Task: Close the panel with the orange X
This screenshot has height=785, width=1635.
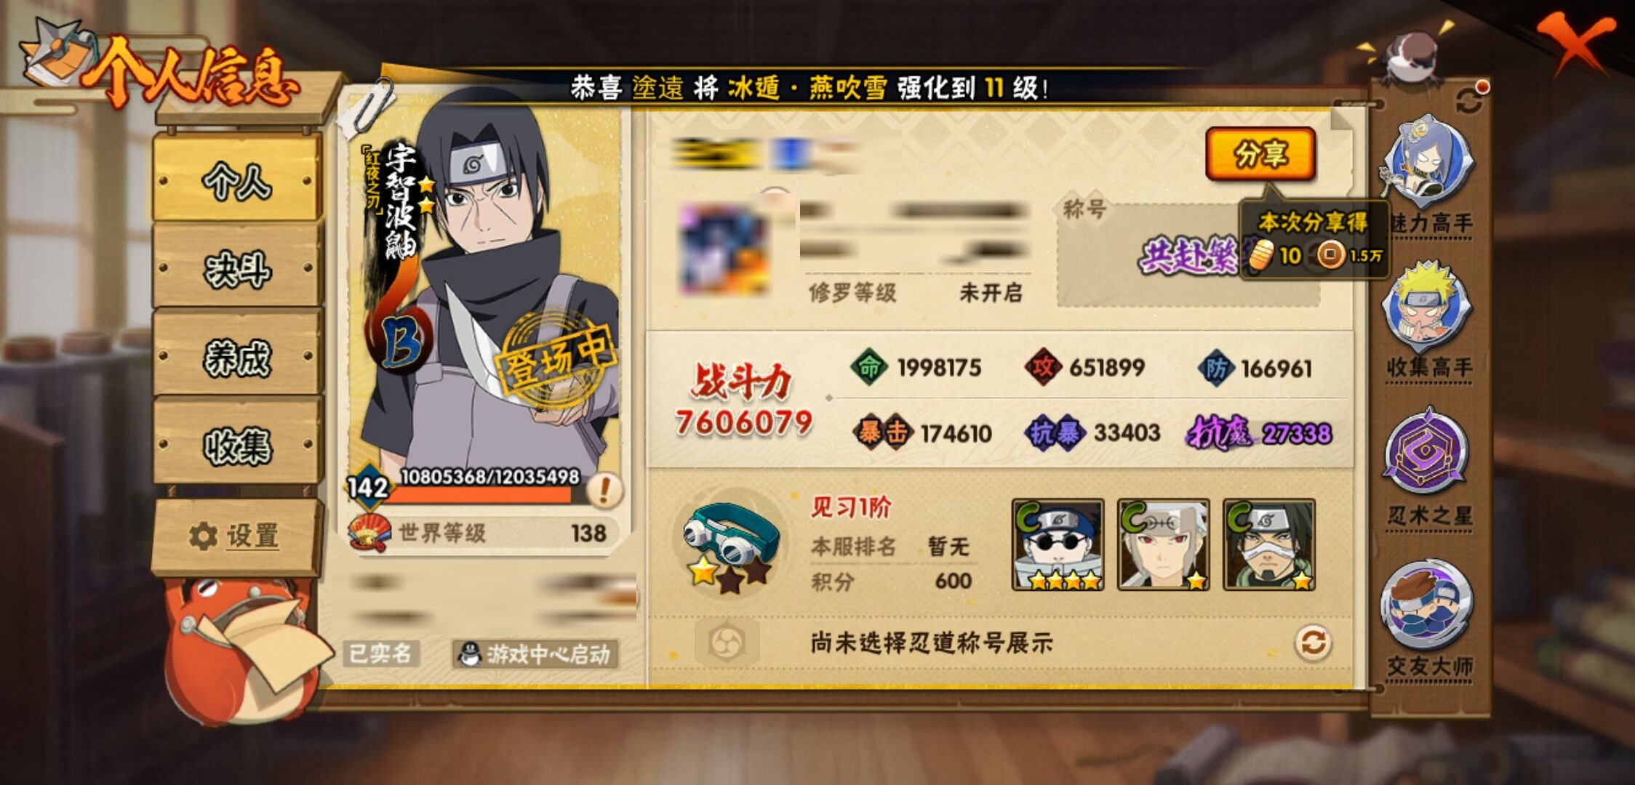Action: click(1575, 42)
